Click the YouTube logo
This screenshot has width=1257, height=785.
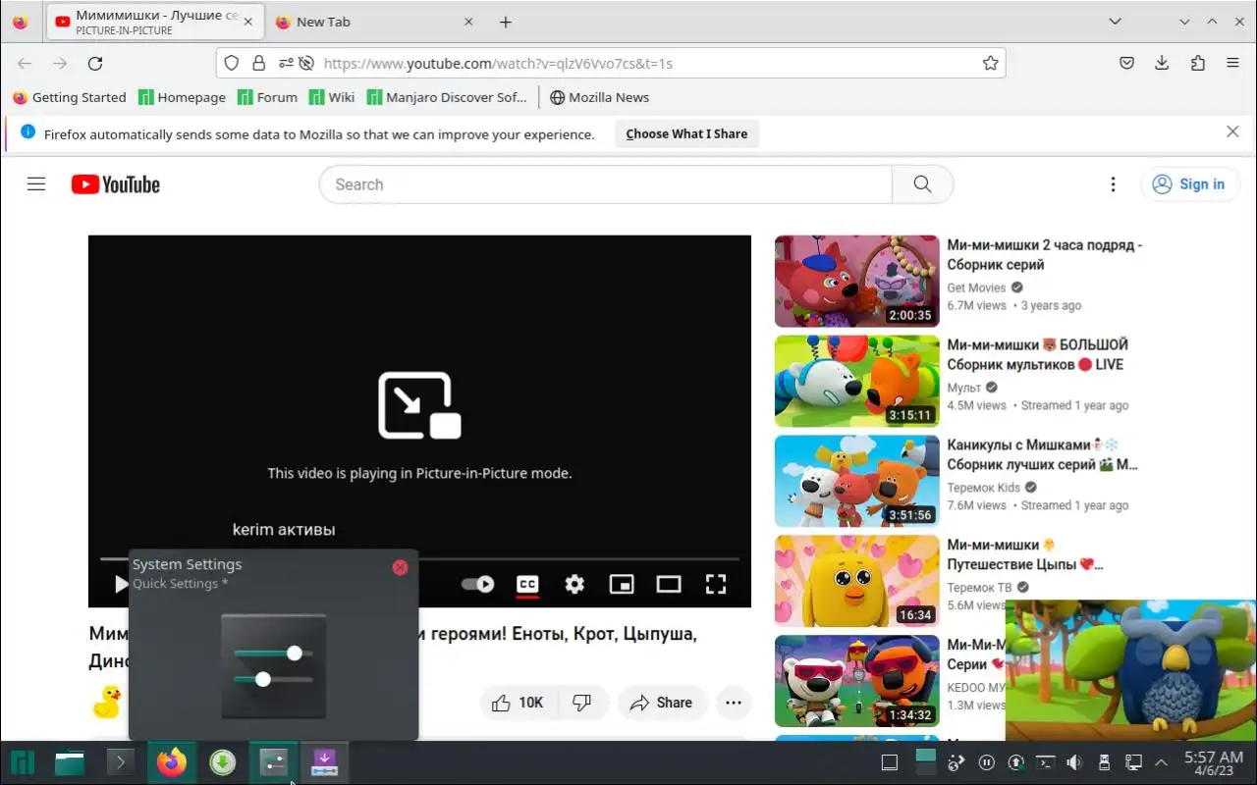(x=116, y=184)
